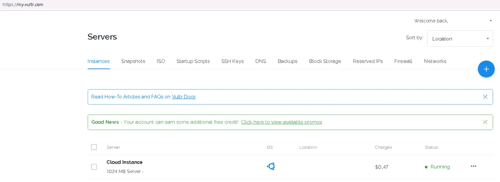
Task: Check the Cloud Instance row checkbox
Action: click(x=94, y=167)
